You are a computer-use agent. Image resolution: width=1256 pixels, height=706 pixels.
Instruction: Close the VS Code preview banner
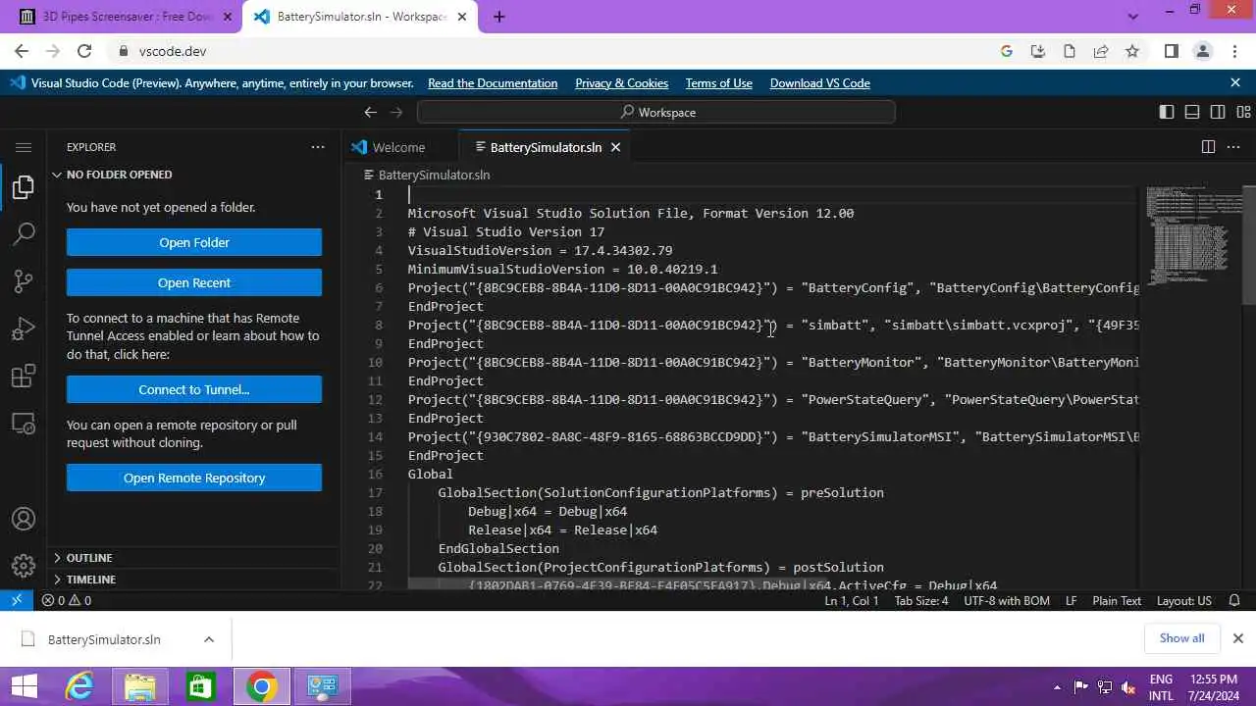pyautogui.click(x=1235, y=83)
